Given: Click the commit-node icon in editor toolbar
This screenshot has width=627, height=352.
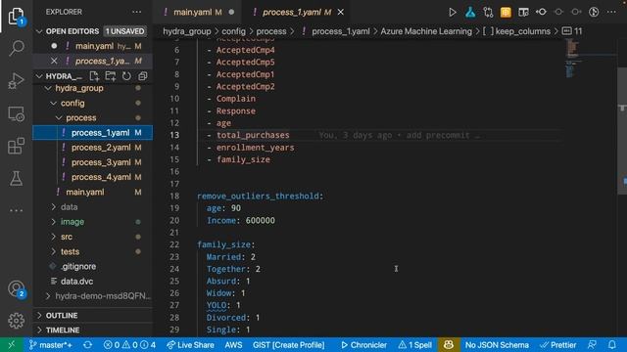Looking at the screenshot, I should [x=541, y=13].
